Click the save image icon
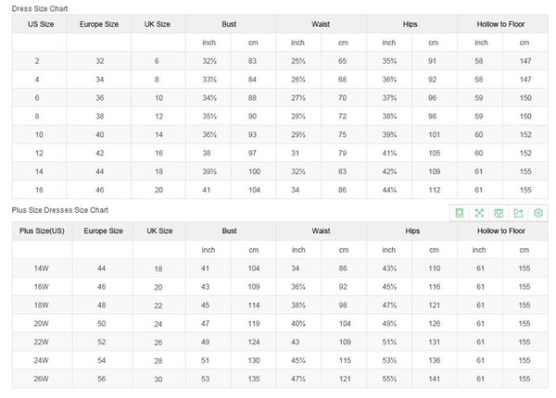The width and height of the screenshot is (556, 398). pyautogui.click(x=499, y=214)
